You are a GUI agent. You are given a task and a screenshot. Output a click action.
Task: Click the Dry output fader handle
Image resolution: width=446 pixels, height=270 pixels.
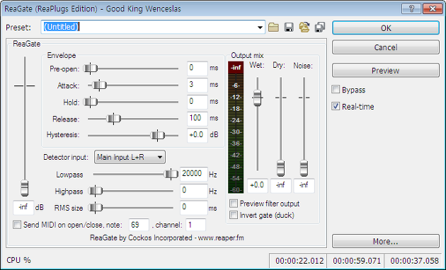tap(281, 168)
